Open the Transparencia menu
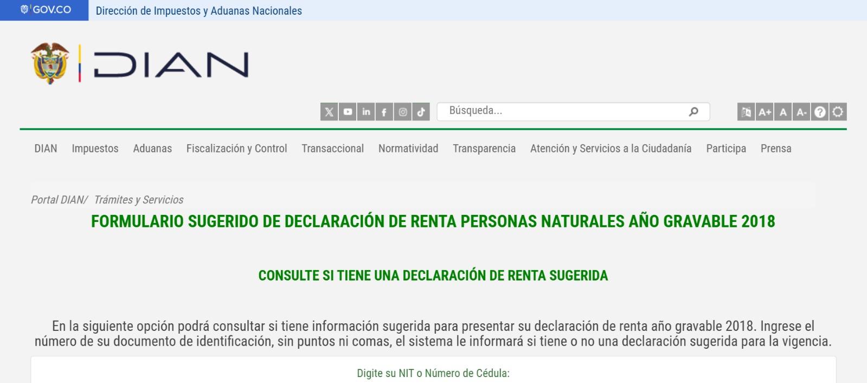867x383 pixels. [484, 149]
